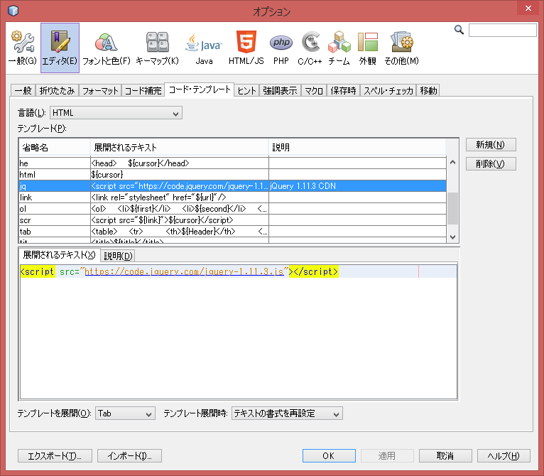Switch to the フォーマット tab

(100, 91)
